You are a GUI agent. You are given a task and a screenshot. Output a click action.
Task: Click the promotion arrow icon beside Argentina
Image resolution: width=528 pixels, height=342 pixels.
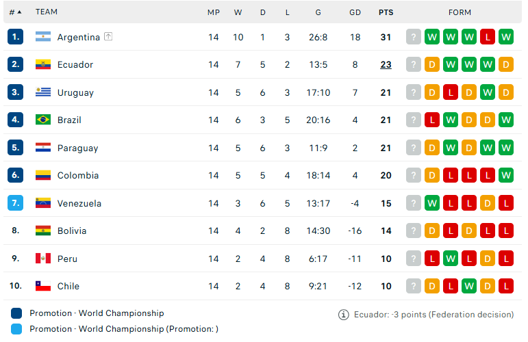108,36
